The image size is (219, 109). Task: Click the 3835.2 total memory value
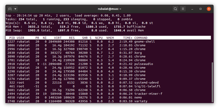[x=34, y=27]
